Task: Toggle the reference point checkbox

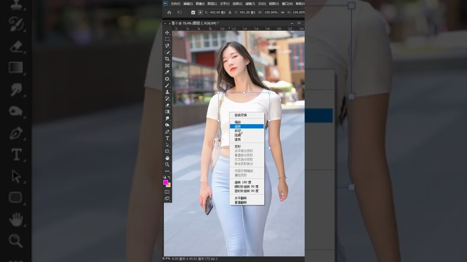Action: coord(193,12)
